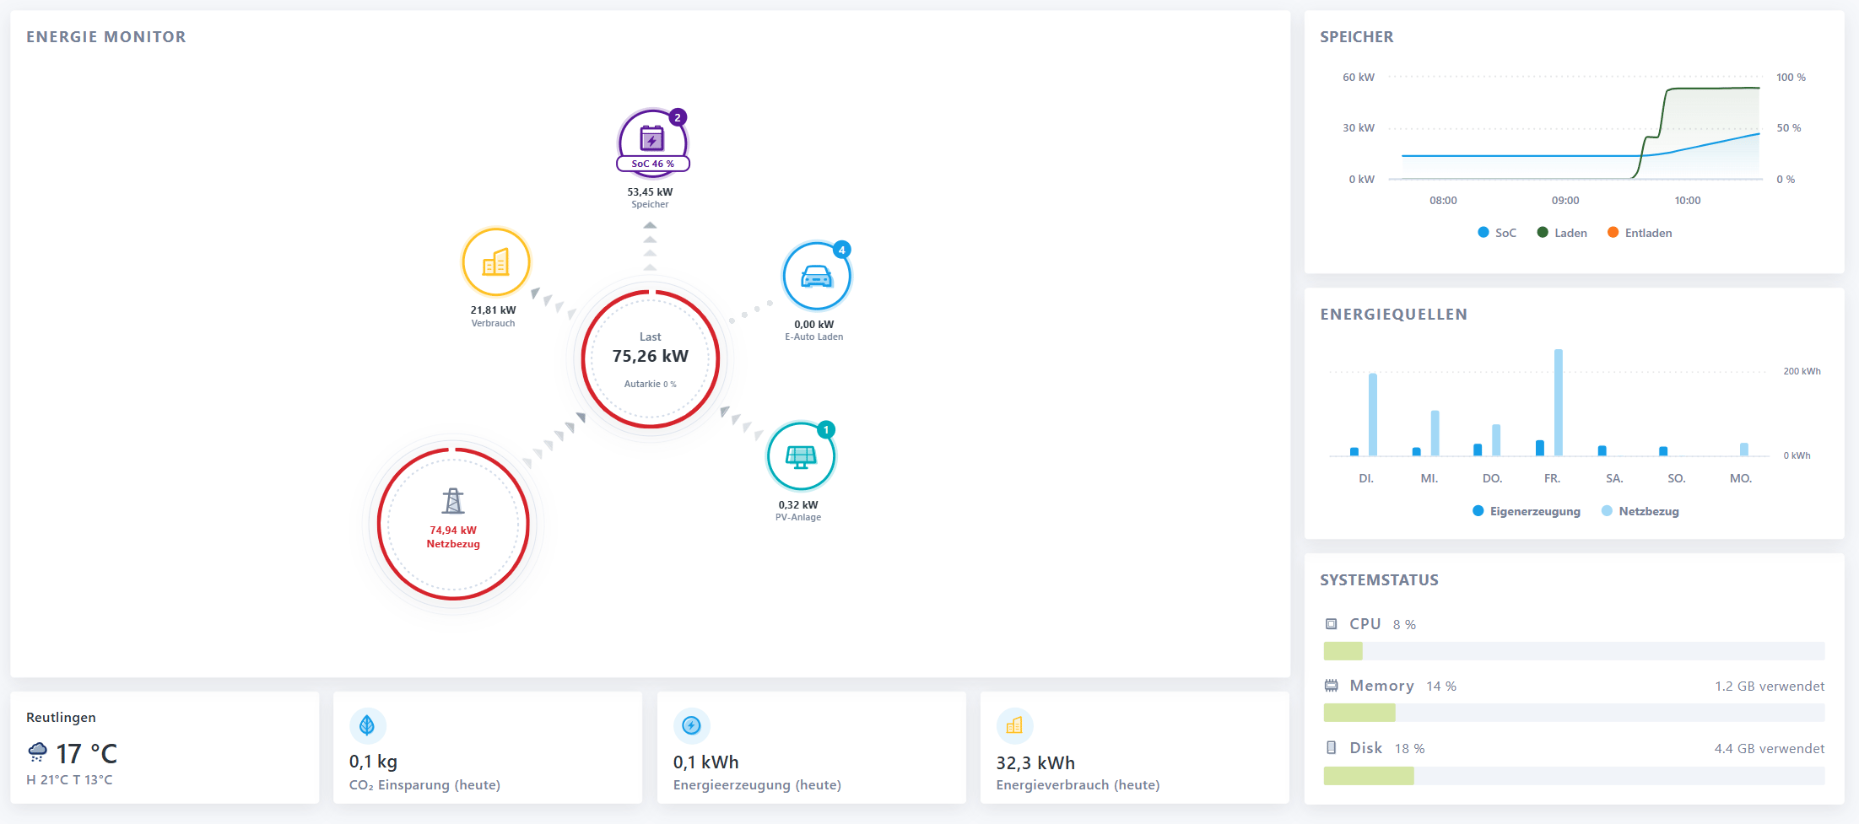The height and width of the screenshot is (824, 1859).
Task: Select the E-Auto Laden car icon
Action: (816, 277)
